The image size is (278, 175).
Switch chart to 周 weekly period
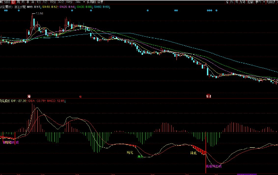(x=18, y=2)
